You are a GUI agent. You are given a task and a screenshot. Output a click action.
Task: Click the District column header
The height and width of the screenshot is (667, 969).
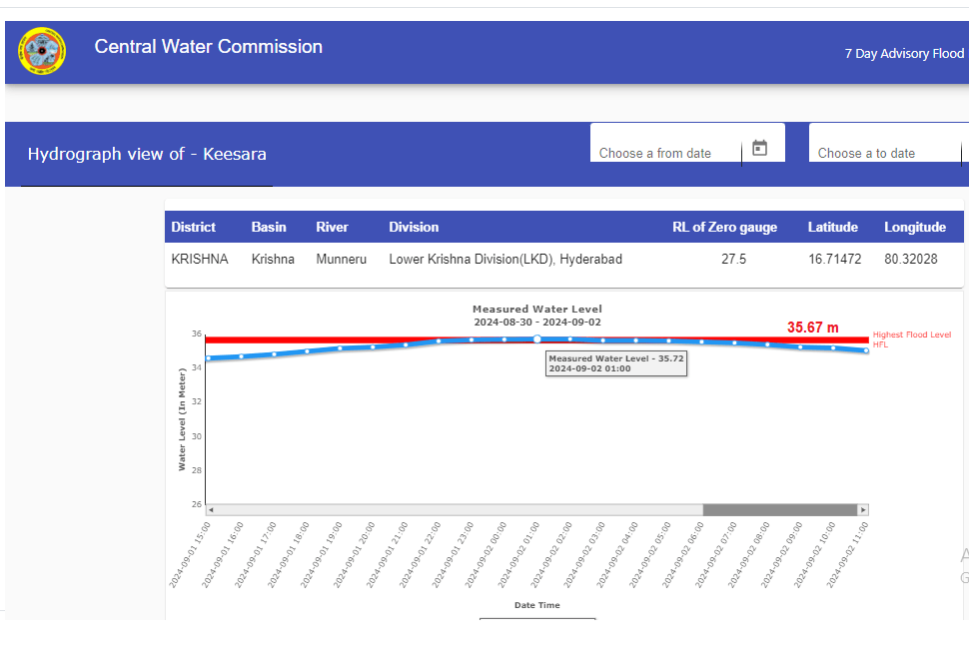click(x=193, y=227)
